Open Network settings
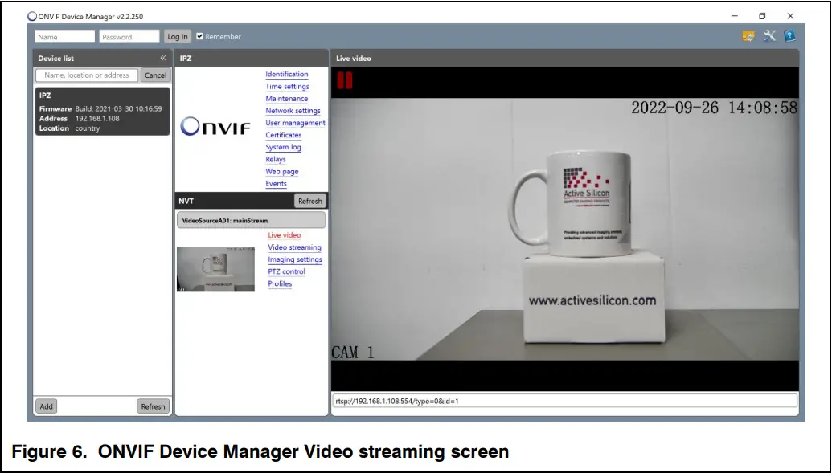 [293, 111]
